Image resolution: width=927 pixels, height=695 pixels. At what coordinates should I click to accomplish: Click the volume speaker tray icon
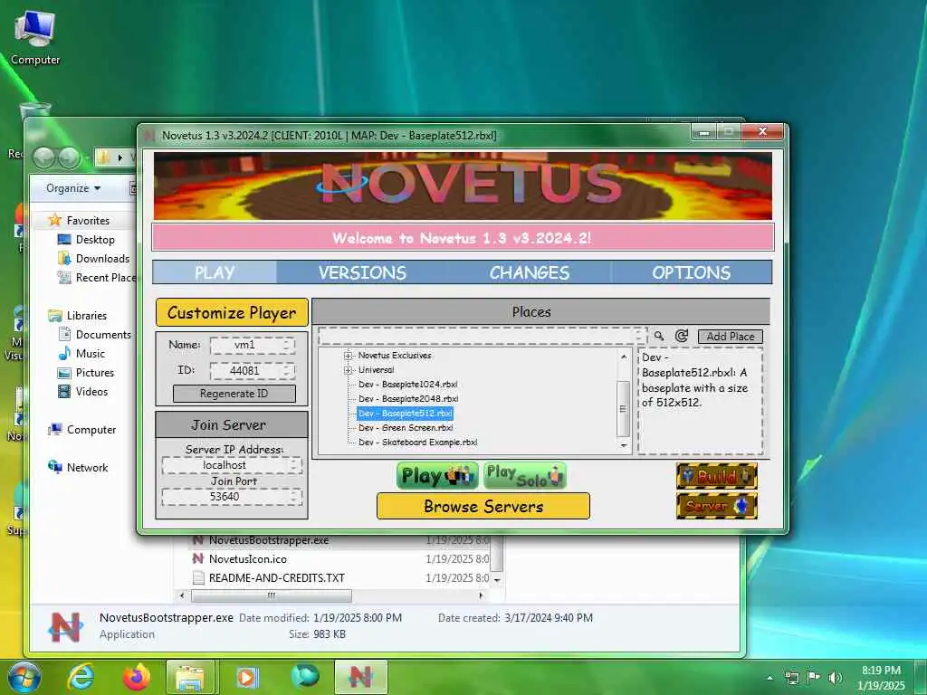[835, 677]
